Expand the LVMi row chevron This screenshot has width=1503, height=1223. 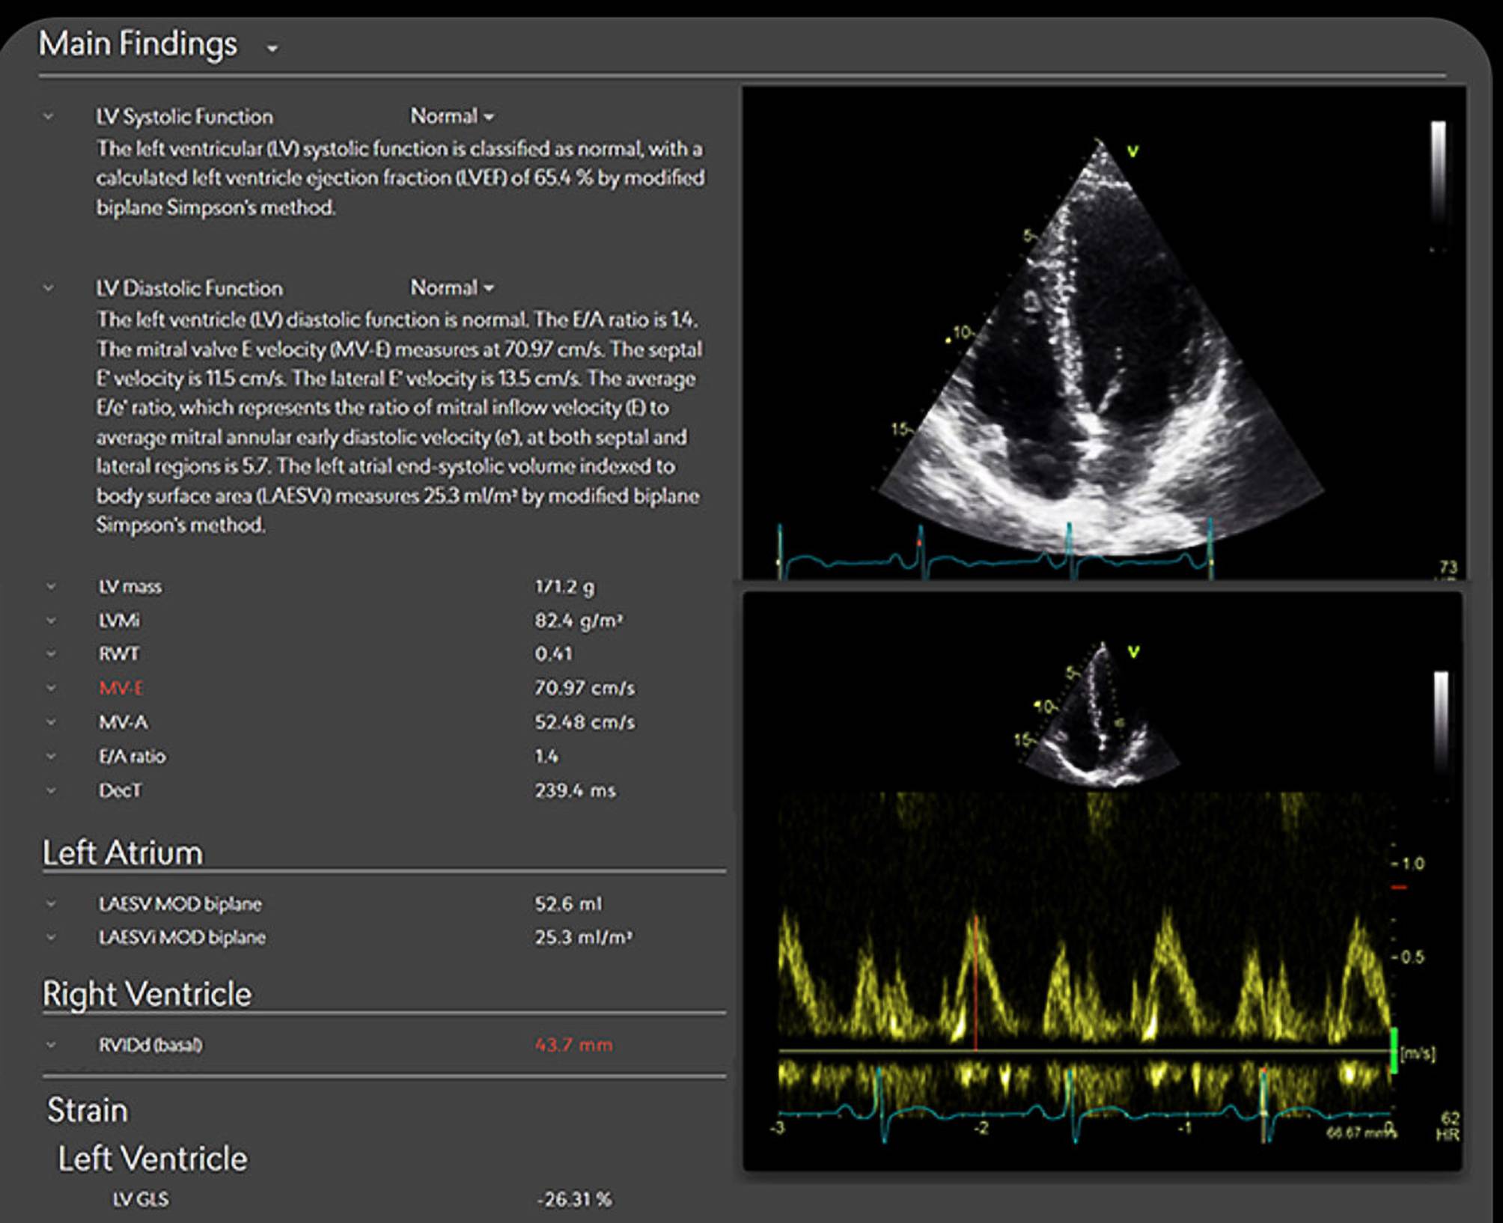point(51,620)
